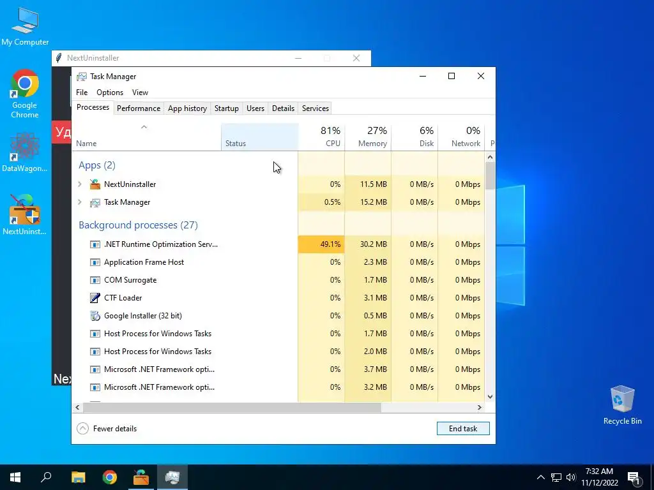Screen dimensions: 654x490
Task: Show hidden system tray icons
Action: point(540,477)
